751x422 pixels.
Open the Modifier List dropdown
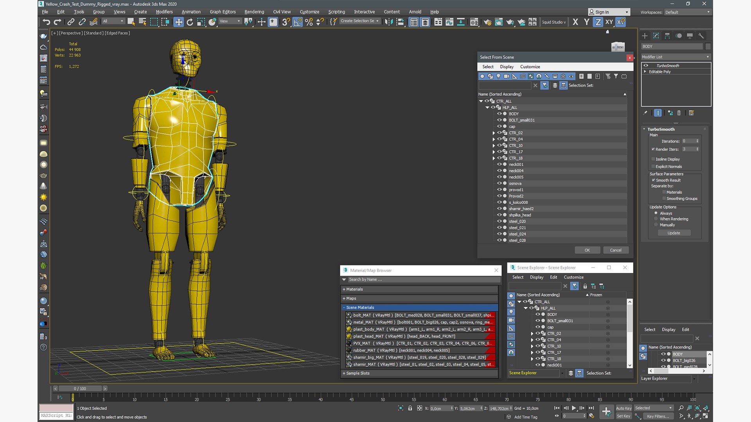click(676, 57)
